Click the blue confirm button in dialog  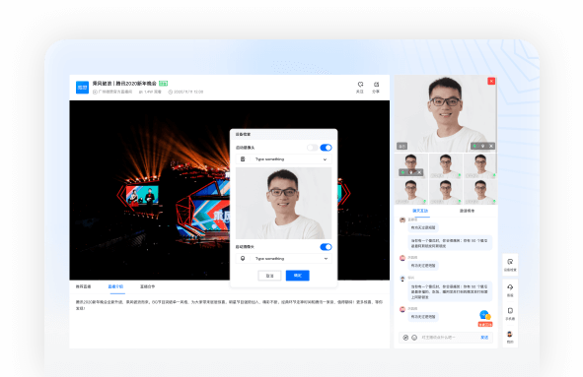click(298, 276)
